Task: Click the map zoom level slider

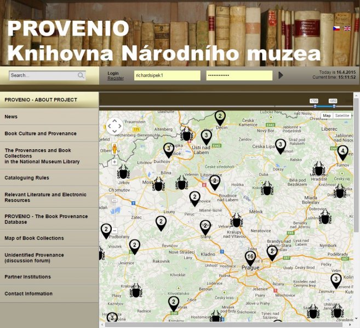Action: pos(115,201)
